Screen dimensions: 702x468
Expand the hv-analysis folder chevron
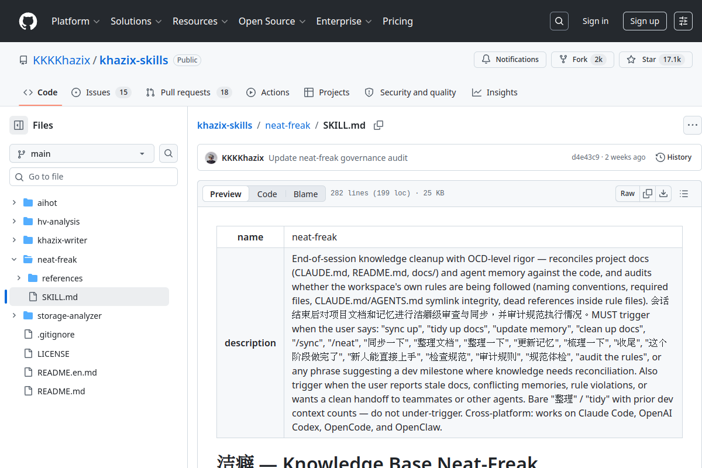tap(14, 222)
